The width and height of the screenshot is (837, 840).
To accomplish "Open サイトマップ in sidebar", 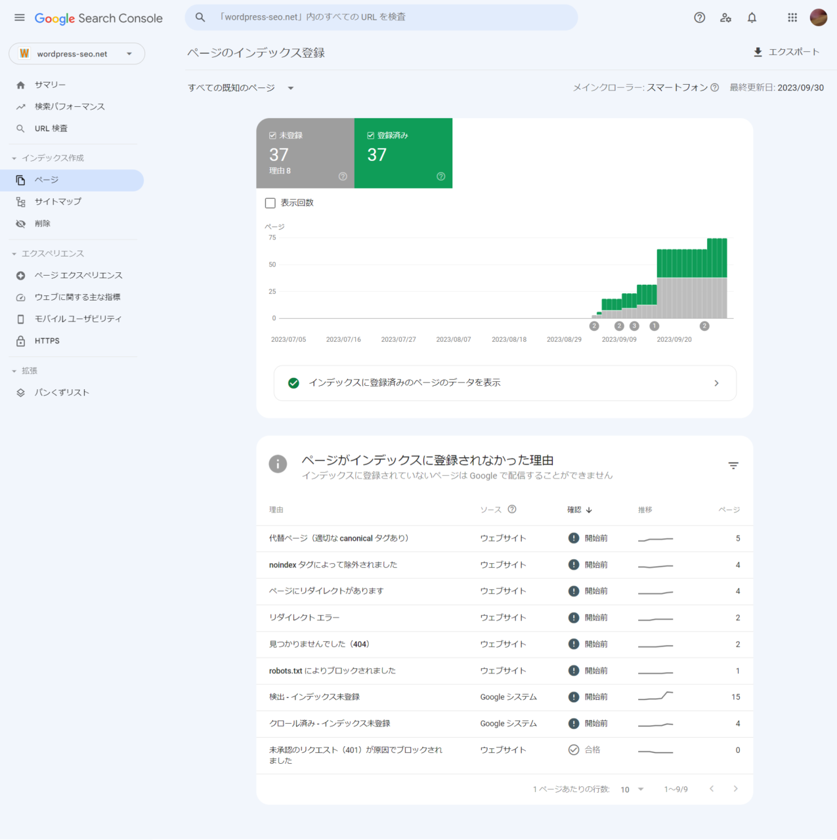I will (72, 201).
